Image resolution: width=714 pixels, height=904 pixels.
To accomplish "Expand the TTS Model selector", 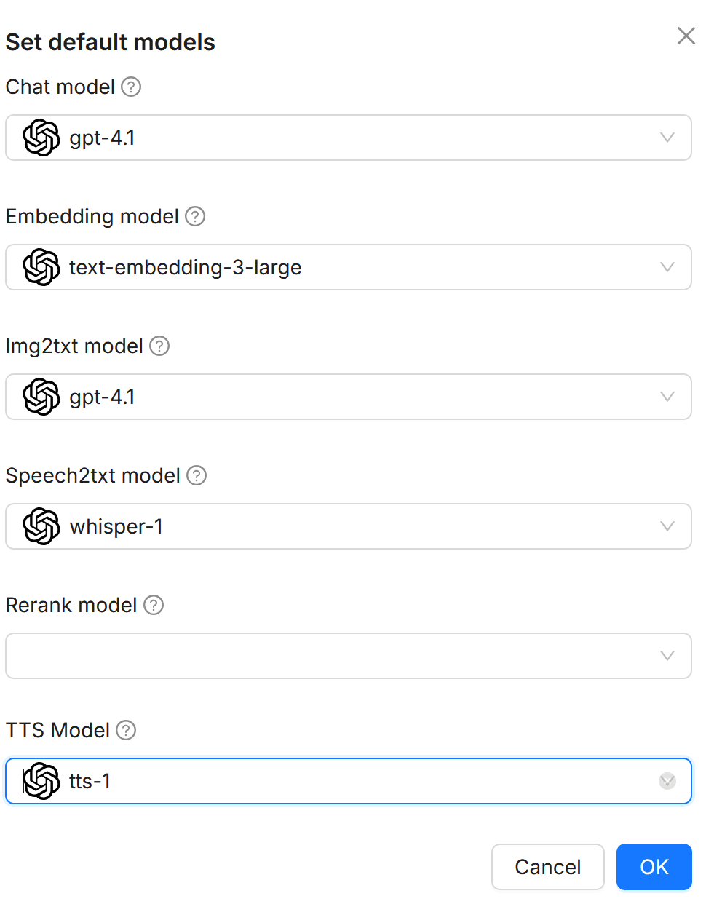I will (x=667, y=781).
